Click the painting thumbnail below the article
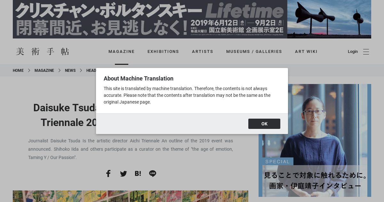 point(131,196)
